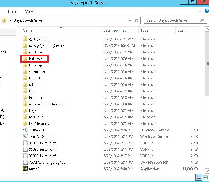
Task: Select the Missions folder icon
Action: 25,117
